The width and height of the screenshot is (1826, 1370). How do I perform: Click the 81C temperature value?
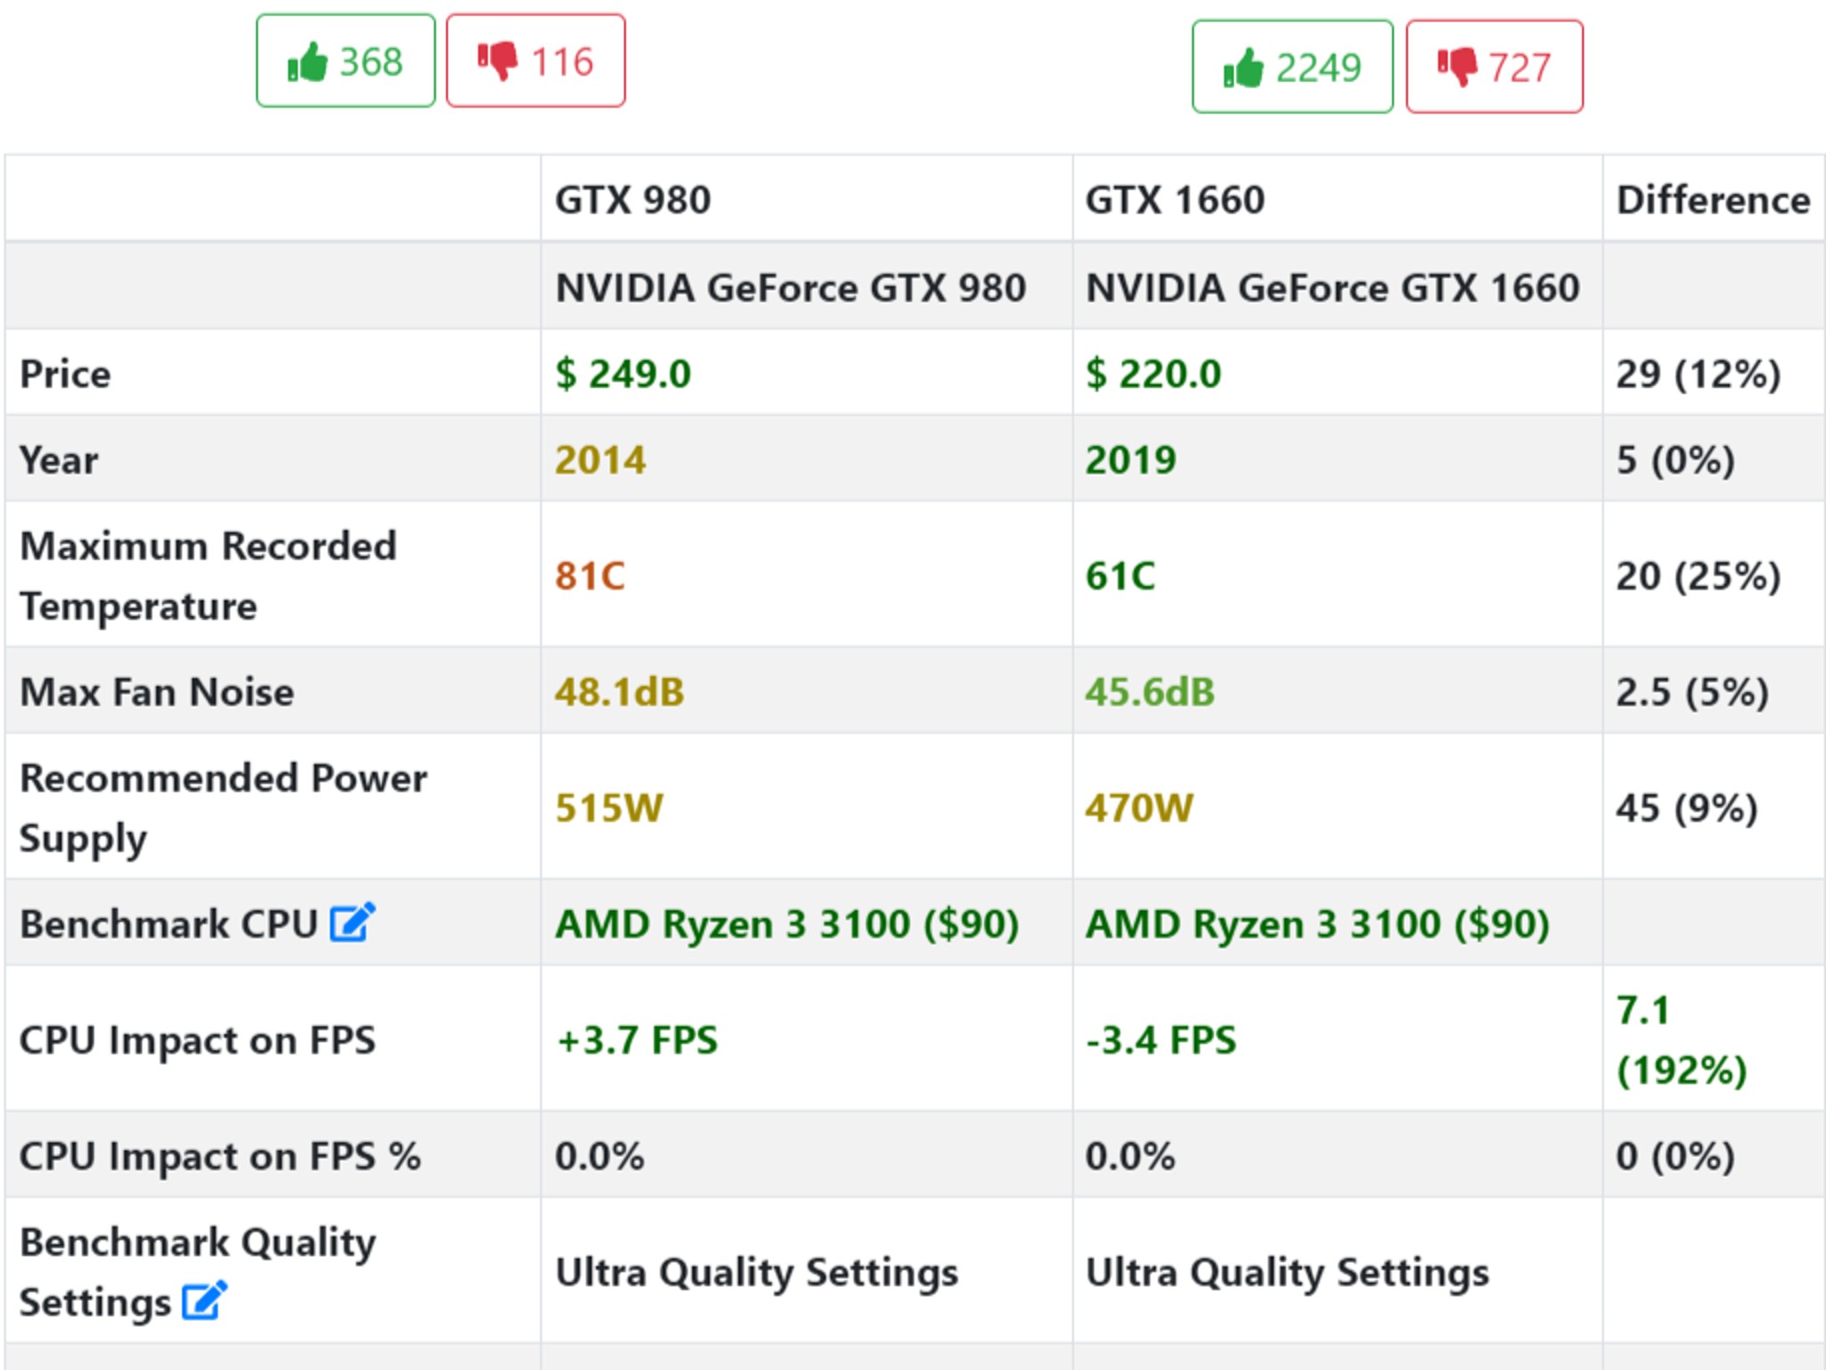[x=589, y=575]
